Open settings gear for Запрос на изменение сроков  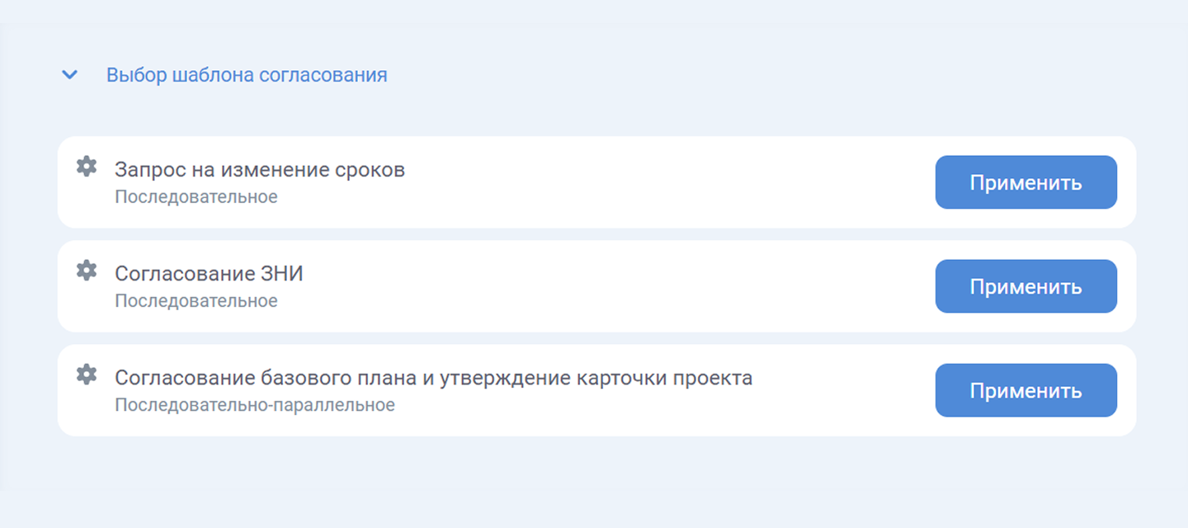(x=87, y=167)
